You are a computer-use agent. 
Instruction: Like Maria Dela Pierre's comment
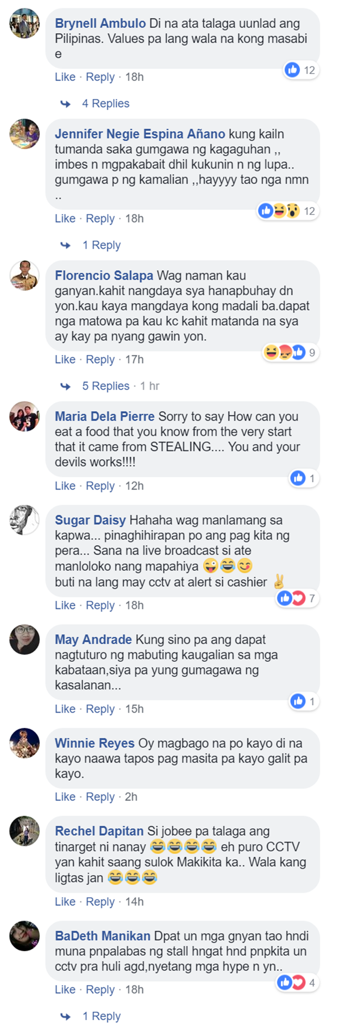click(65, 486)
